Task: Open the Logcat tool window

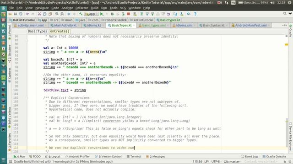Action: coord(53,157)
